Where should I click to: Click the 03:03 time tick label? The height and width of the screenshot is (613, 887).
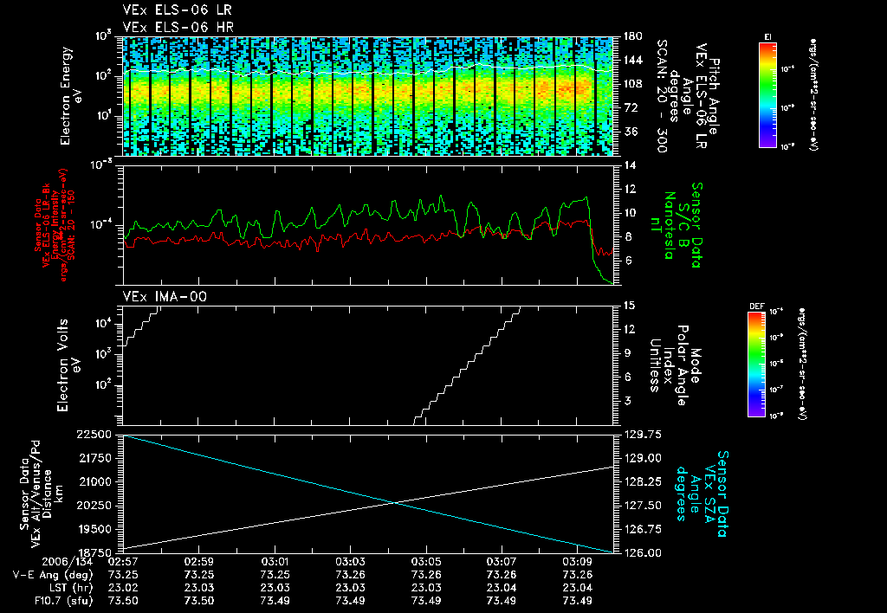pyautogui.click(x=350, y=562)
